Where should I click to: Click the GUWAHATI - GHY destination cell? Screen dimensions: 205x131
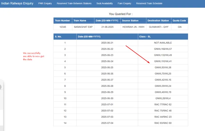(158, 27)
